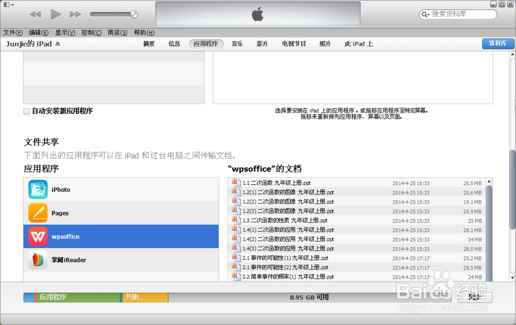Click the ppt icon of 2.1 事件的可能性(2) file
Screen dimensions: 516x325
click(x=236, y=267)
